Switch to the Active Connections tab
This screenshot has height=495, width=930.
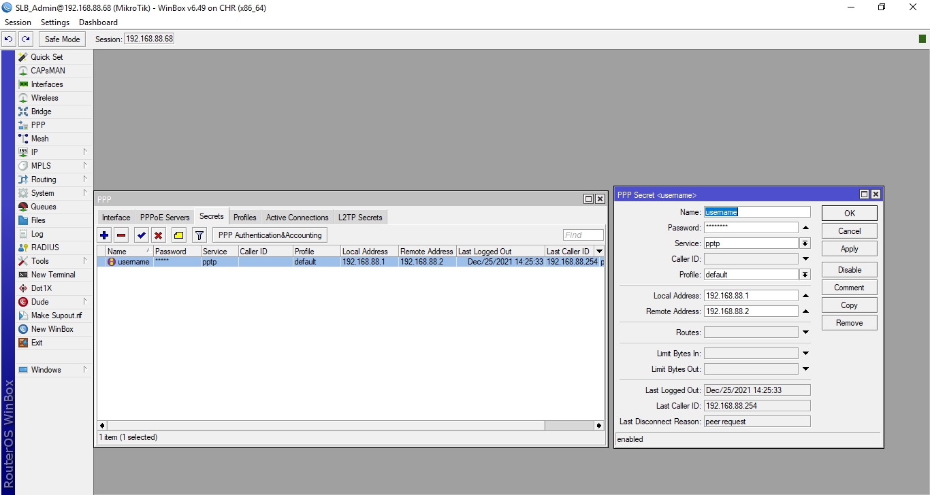(297, 217)
